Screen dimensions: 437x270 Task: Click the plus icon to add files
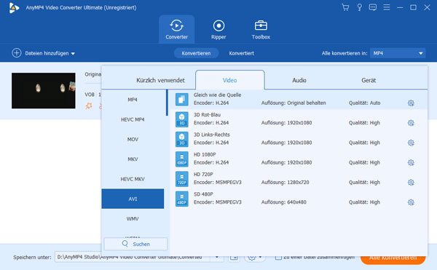coord(17,53)
